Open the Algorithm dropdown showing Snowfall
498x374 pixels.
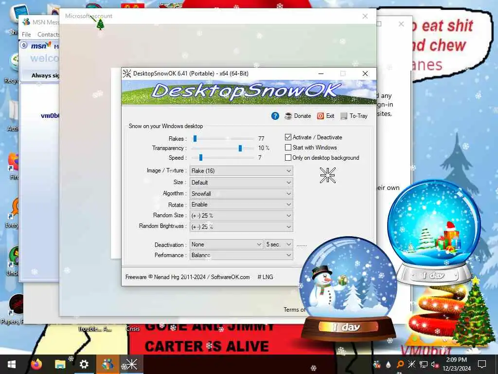tap(241, 194)
